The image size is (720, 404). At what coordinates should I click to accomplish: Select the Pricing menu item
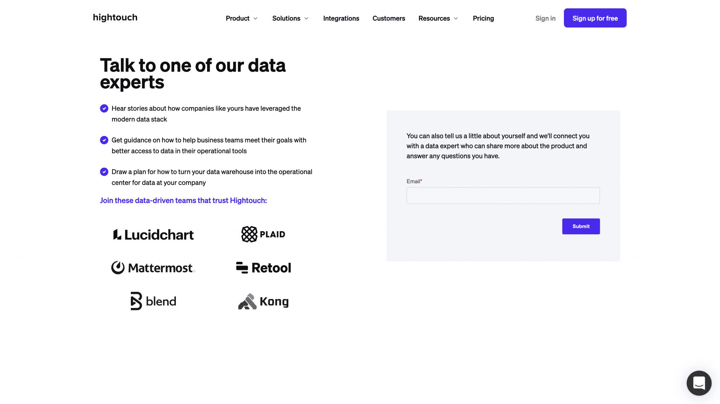(x=483, y=18)
